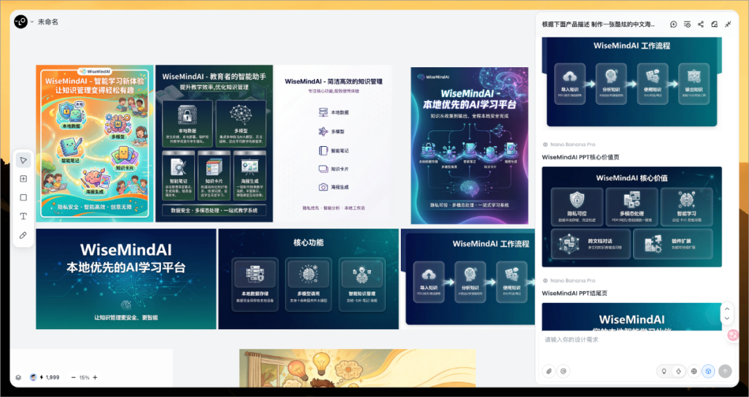Select the add frame tool
The image size is (749, 397).
point(24,179)
